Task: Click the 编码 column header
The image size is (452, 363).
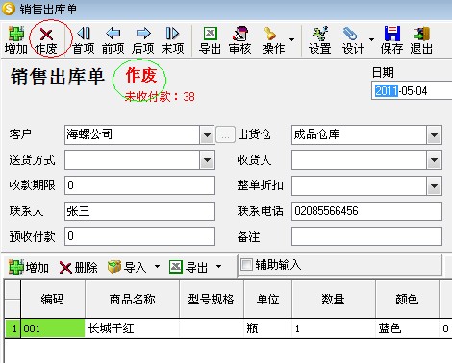Action: [53, 300]
